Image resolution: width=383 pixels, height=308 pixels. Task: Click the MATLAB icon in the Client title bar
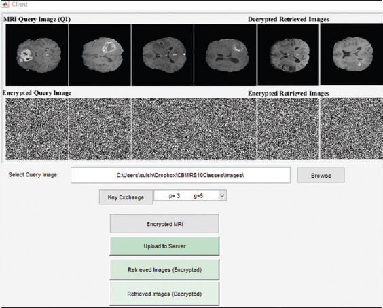5,4
